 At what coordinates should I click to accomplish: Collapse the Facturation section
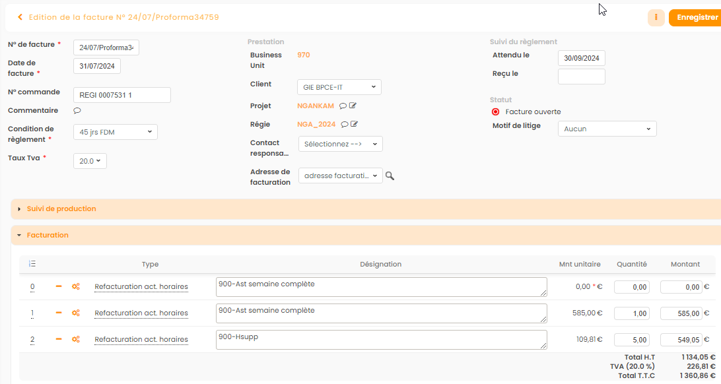pyautogui.click(x=48, y=235)
